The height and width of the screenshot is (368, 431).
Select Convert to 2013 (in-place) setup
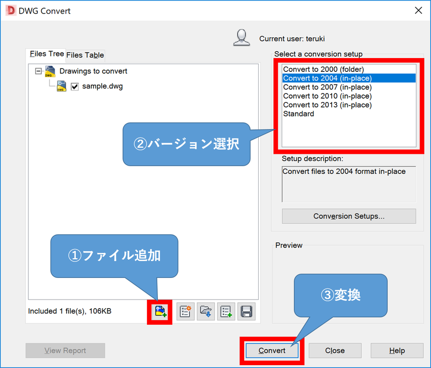pyautogui.click(x=349, y=105)
